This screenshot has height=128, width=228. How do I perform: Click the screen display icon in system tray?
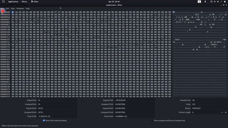pyautogui.click(x=211, y=1)
